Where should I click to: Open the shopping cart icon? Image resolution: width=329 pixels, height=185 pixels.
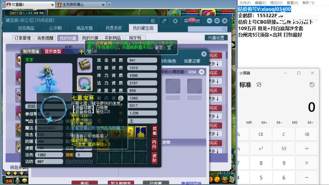[198, 21]
